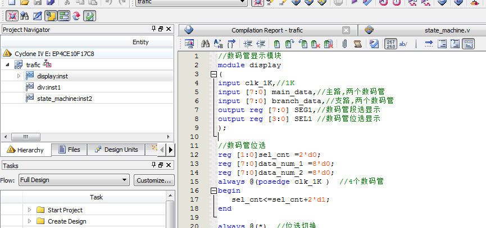Click the Replace text icon in editor toolbar
Screen dimensions: 486x228
pos(218,44)
